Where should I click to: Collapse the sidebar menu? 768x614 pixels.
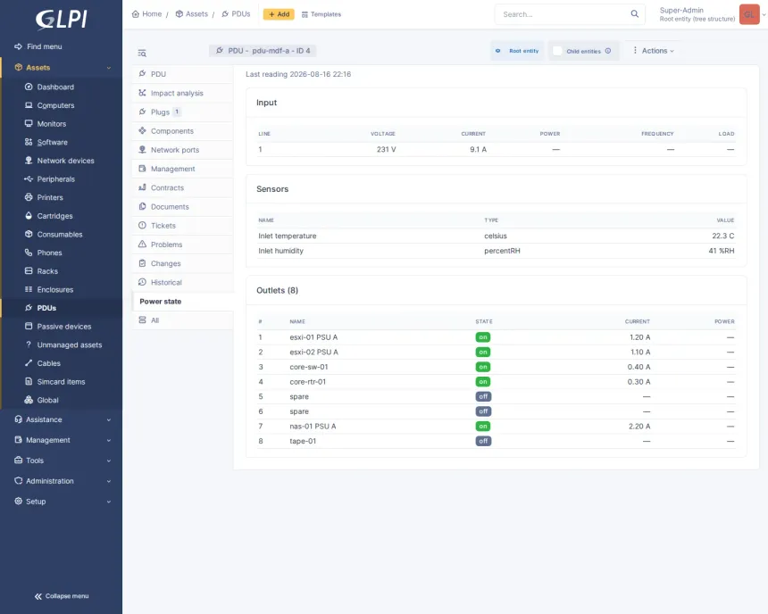pyautogui.click(x=62, y=596)
